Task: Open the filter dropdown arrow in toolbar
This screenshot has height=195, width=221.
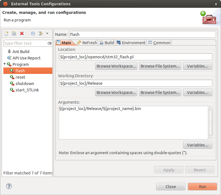Action: tap(47, 34)
